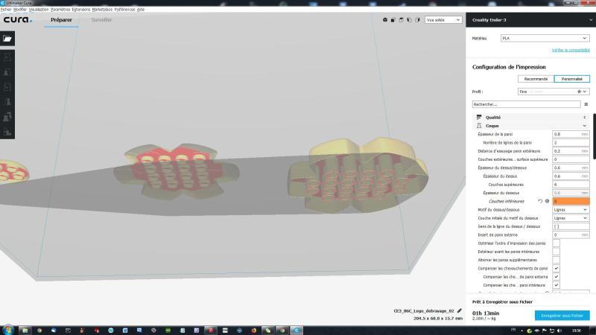Screen dimensions: 596x335
Task: Open Couche initiale du motif du dessous dropdown
Action: (x=571, y=218)
